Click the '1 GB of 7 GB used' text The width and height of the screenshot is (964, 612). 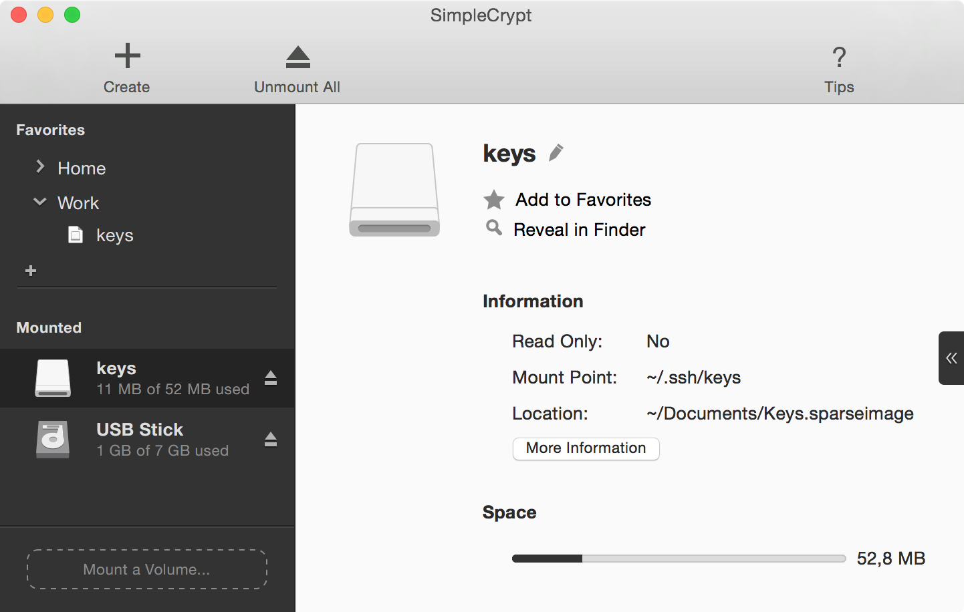coord(162,450)
